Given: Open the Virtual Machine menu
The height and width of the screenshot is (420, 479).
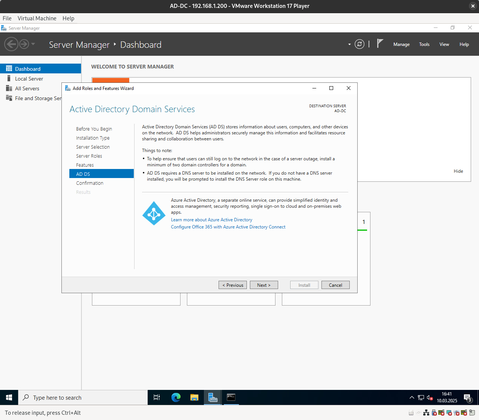Looking at the screenshot, I should [x=37, y=18].
